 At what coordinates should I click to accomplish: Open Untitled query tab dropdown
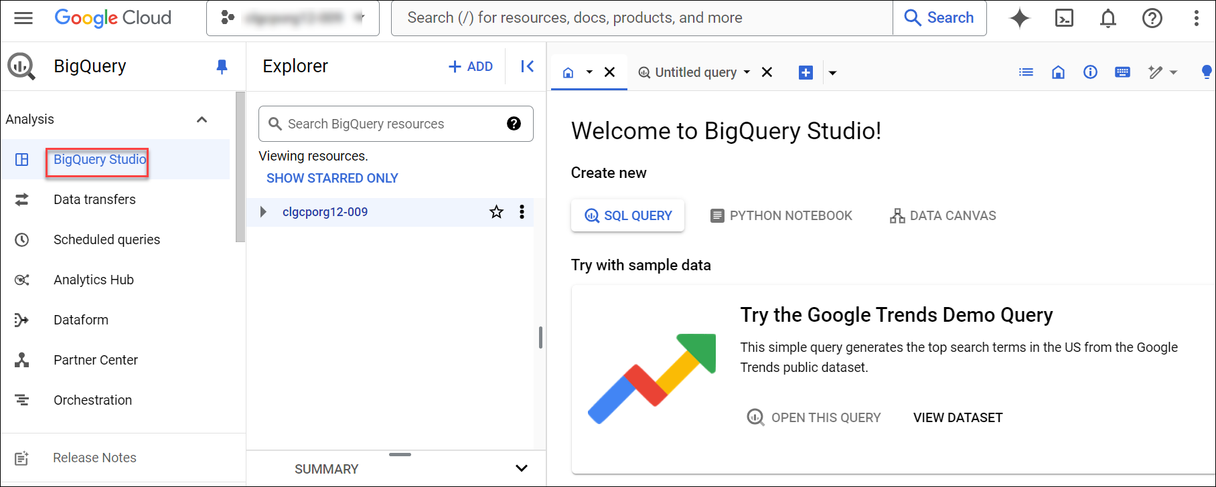tap(747, 72)
